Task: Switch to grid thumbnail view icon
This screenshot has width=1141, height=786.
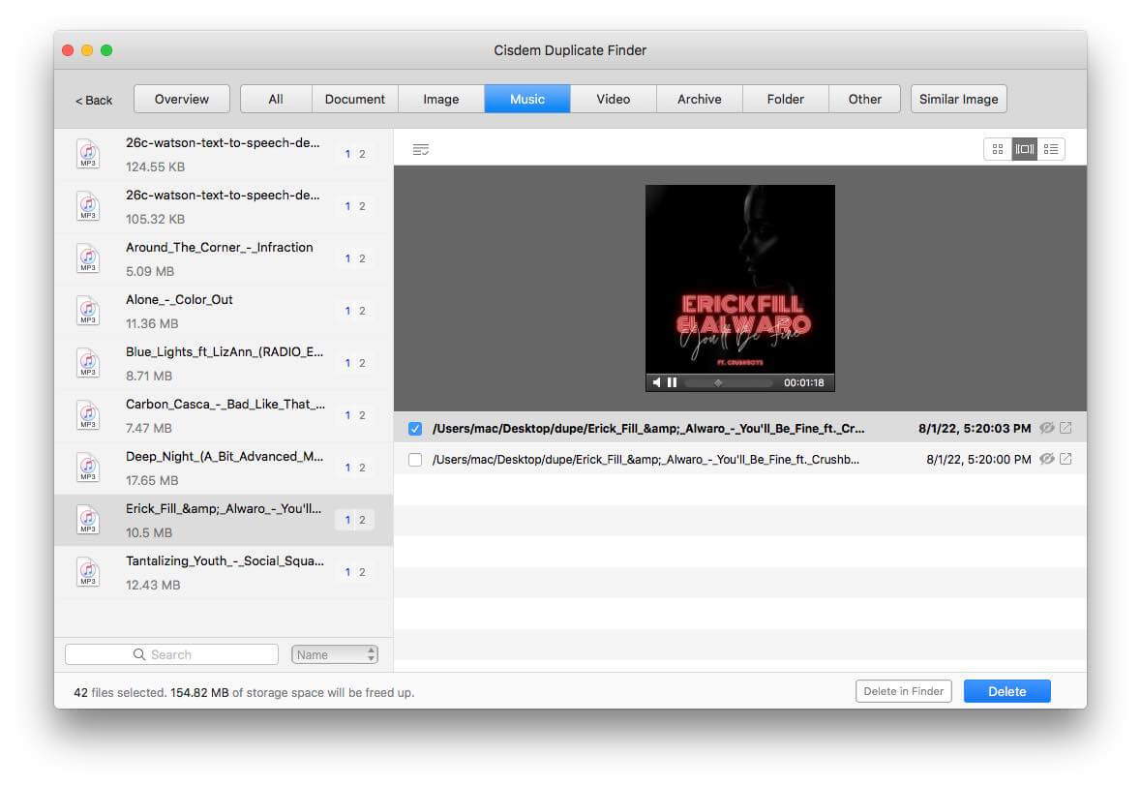Action: [x=997, y=149]
